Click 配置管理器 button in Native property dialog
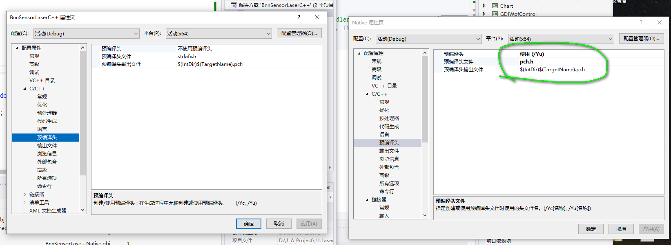671x245 pixels. 642,39
